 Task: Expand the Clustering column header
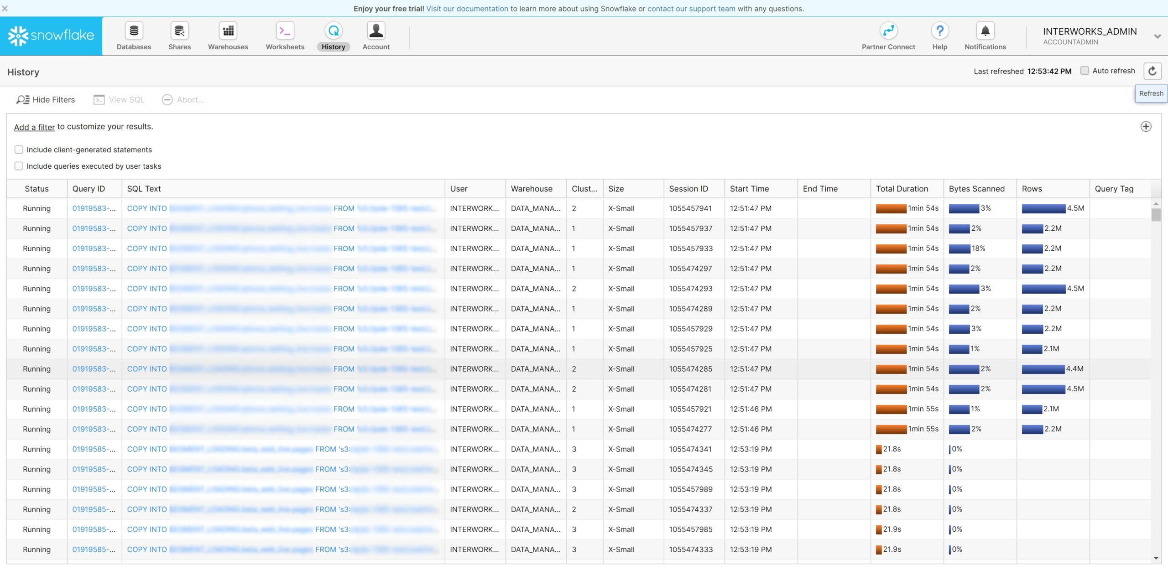[x=584, y=188]
